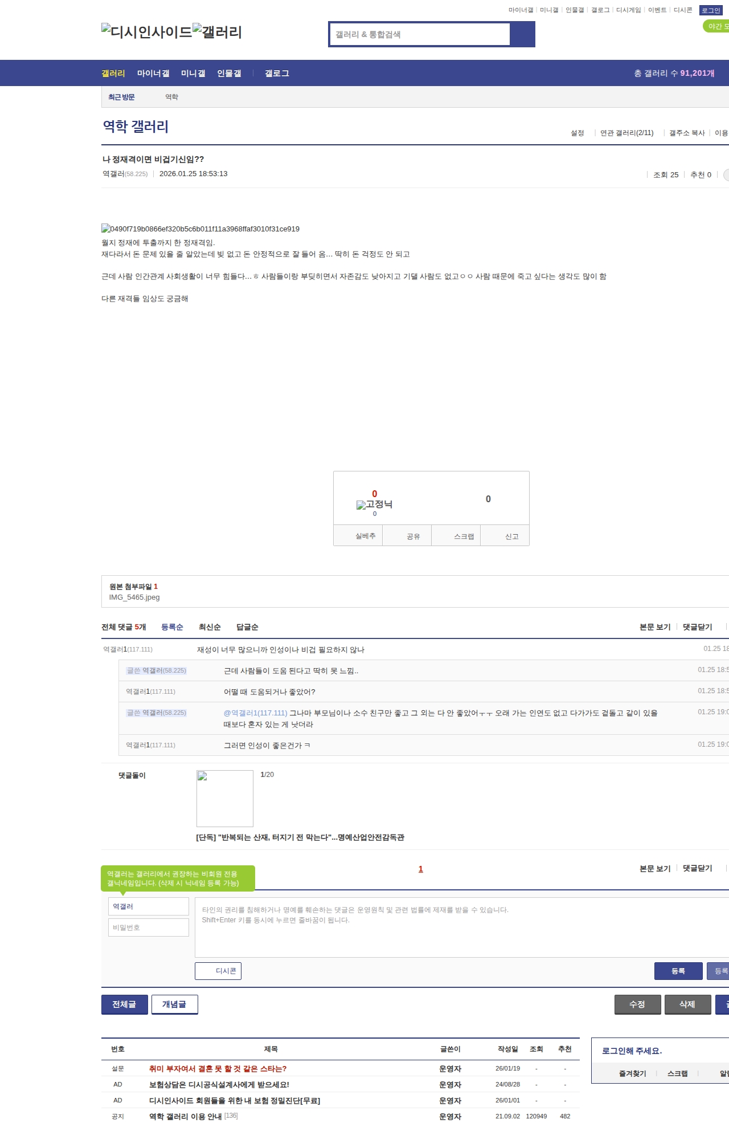
Task: Submit the comment with the dark blue 등록 button
Action: 678,971
